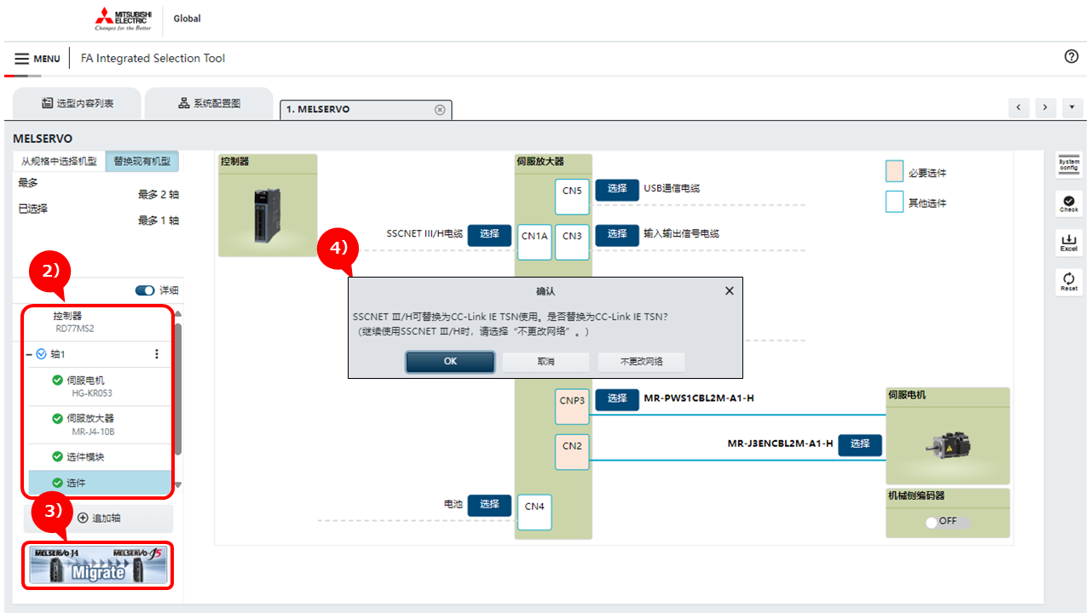Click 选择 for 输入输出信号电缆

point(617,234)
